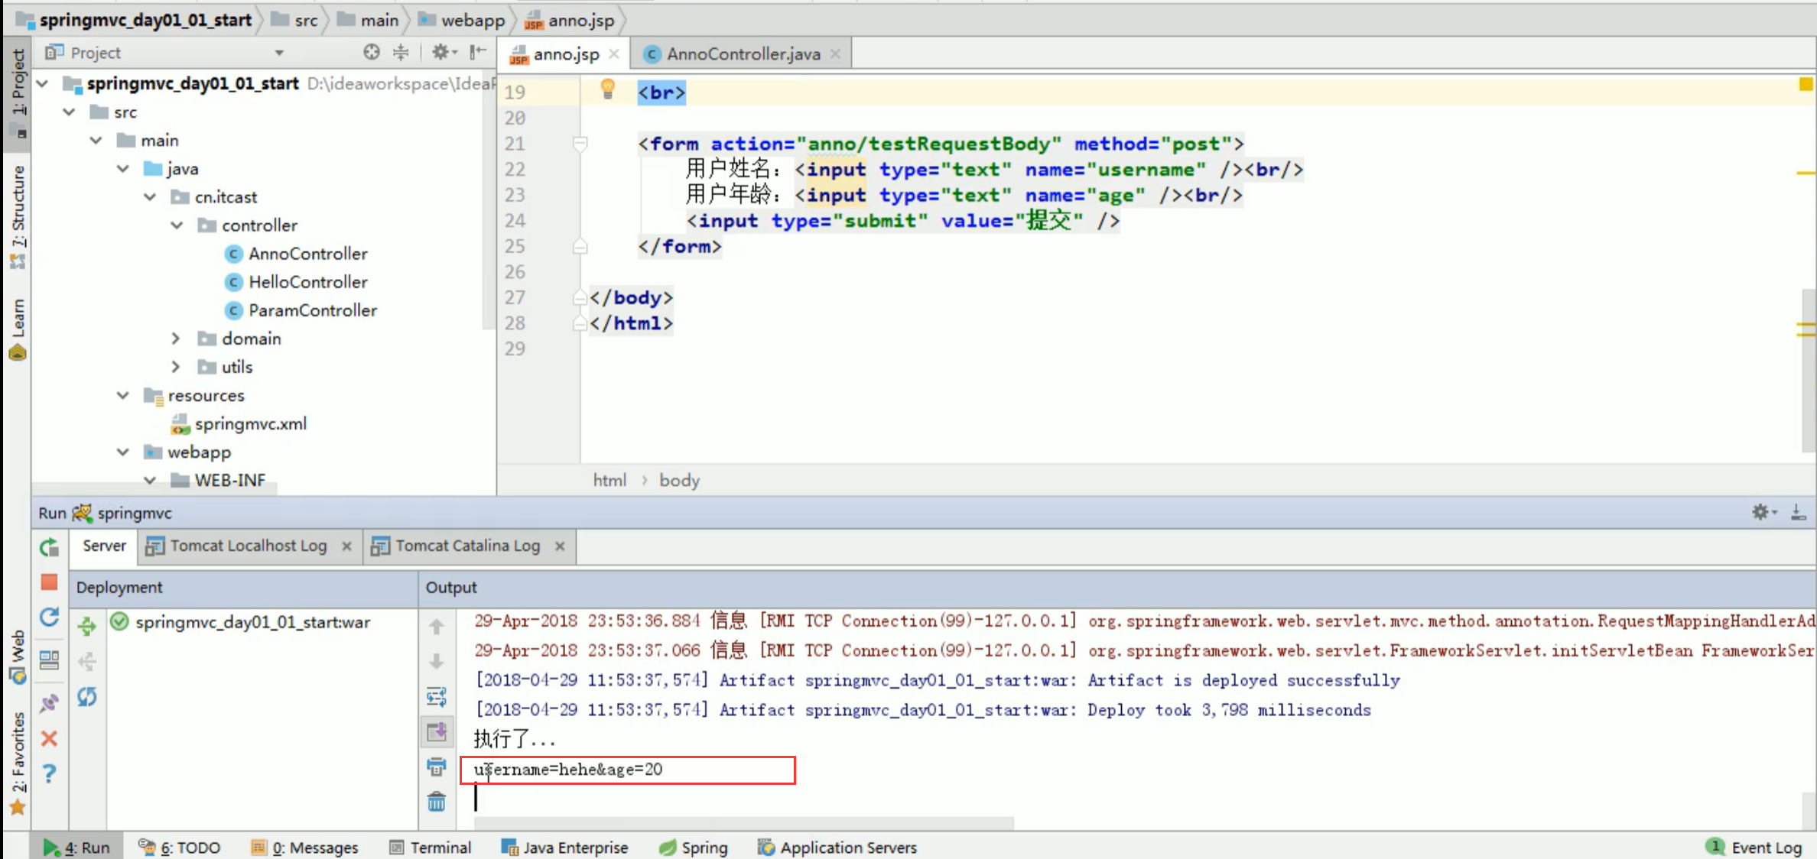
Task: Switch to AnnoController.java editor tab
Action: tap(743, 54)
